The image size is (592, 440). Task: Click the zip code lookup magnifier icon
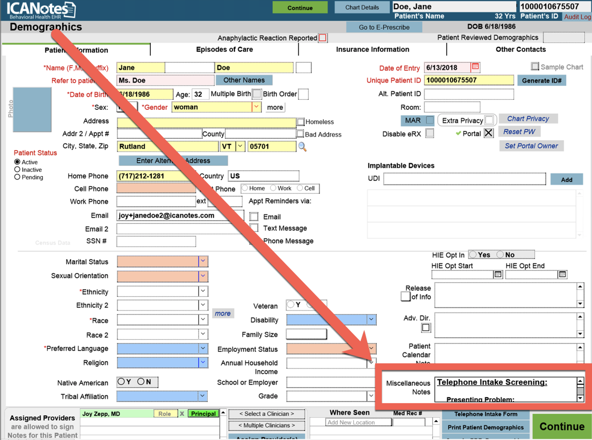click(x=302, y=147)
